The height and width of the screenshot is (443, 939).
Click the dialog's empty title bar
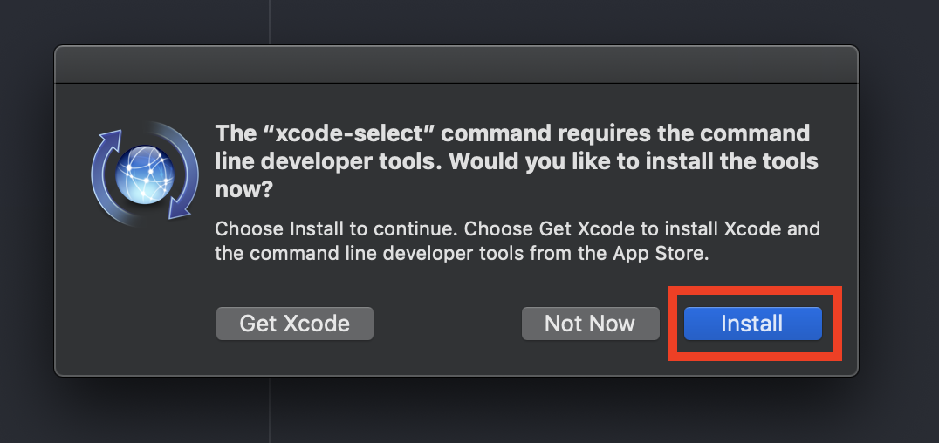tap(456, 65)
